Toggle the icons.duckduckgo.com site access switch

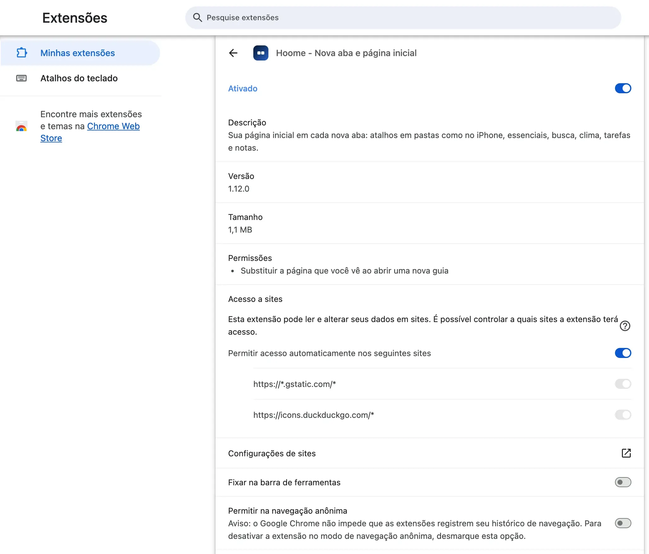[623, 415]
